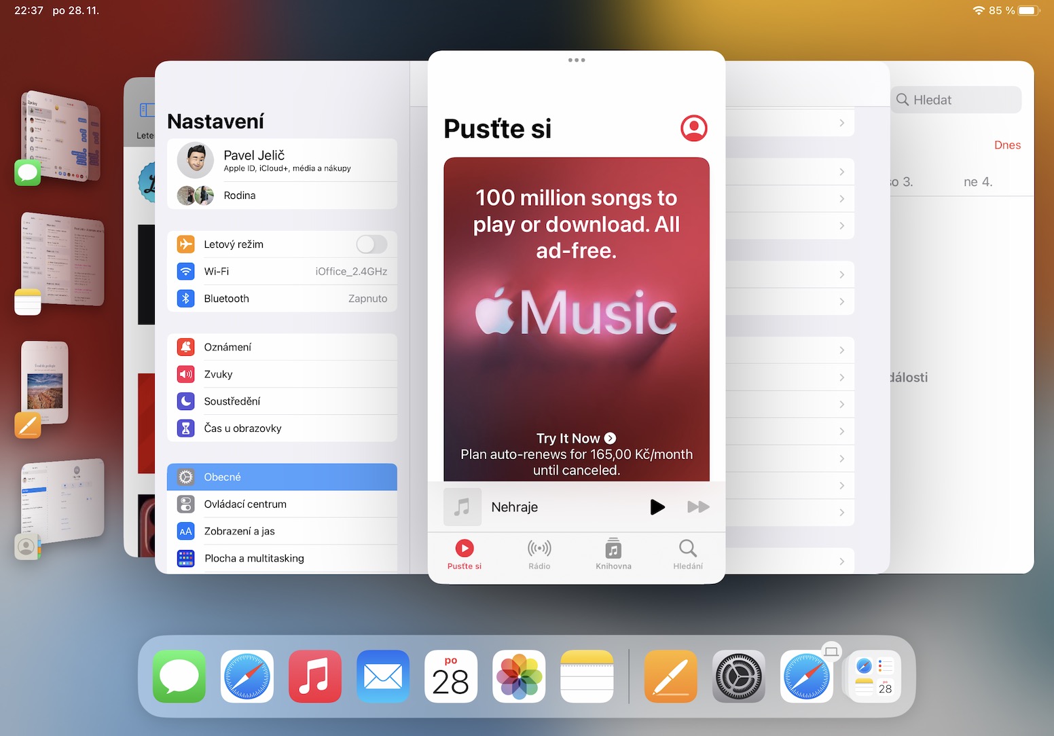1054x736 pixels.
Task: Toggle the sidebar icon in the left background window
Action: 147,110
